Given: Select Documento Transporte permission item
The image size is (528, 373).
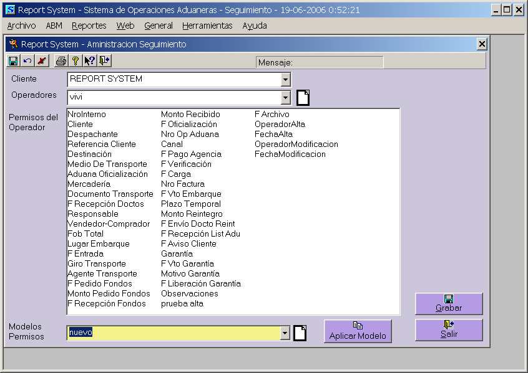Looking at the screenshot, I should click(x=110, y=194).
